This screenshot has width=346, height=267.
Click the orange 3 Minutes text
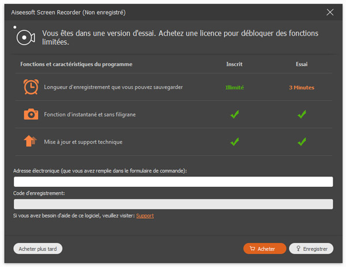tap(302, 88)
